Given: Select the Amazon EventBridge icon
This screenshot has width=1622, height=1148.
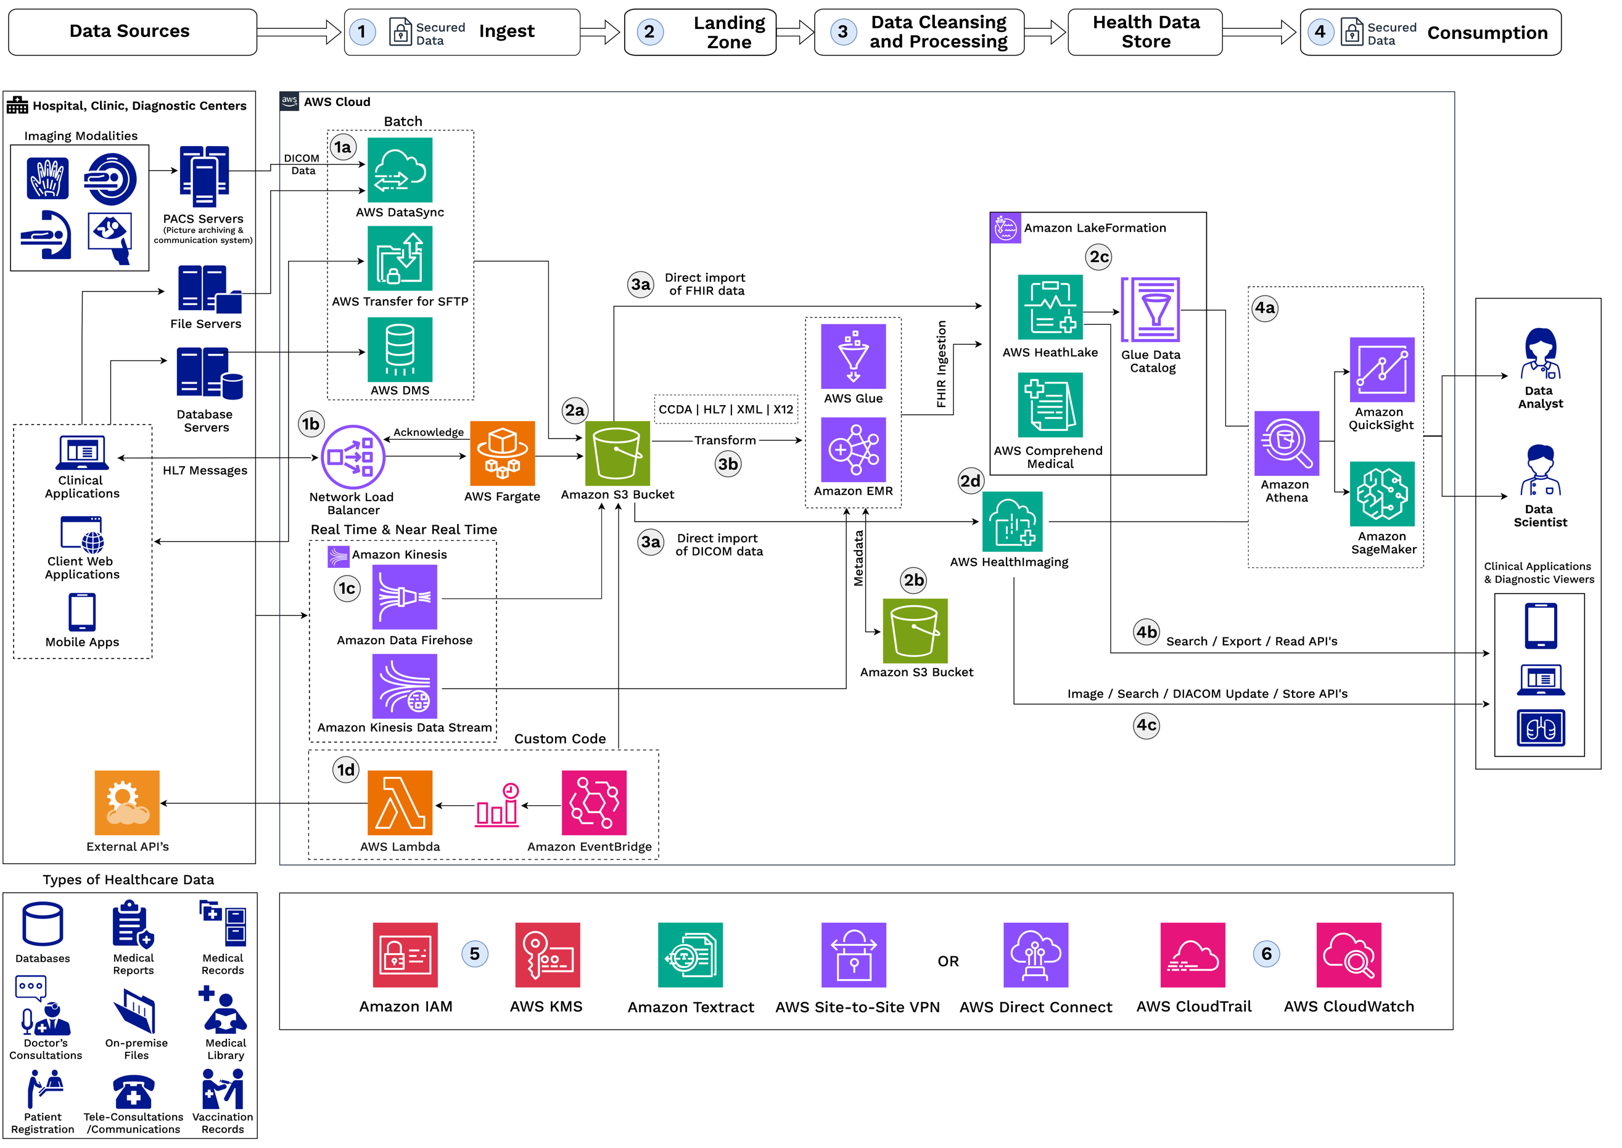Looking at the screenshot, I should (594, 802).
